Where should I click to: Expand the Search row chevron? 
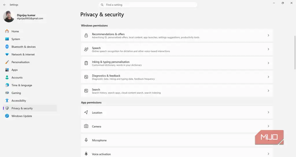268,91
